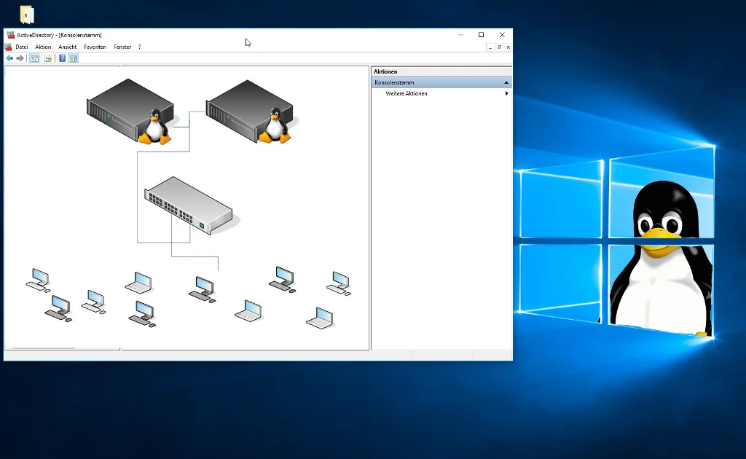The height and width of the screenshot is (459, 746).
Task: Open help via the blue question-mark icon
Action: click(x=63, y=58)
